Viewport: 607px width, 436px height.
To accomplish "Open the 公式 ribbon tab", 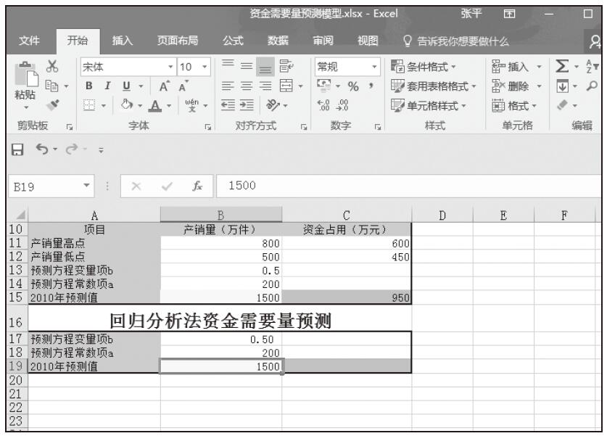I will click(232, 39).
